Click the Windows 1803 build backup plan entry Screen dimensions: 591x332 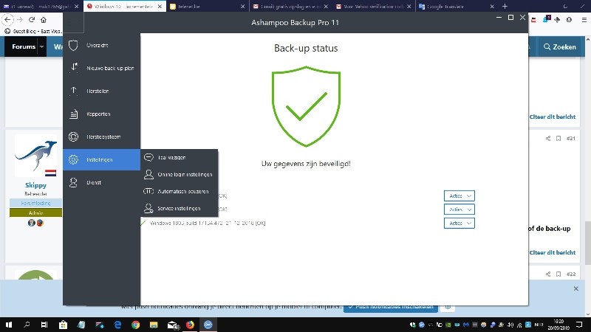(x=208, y=224)
